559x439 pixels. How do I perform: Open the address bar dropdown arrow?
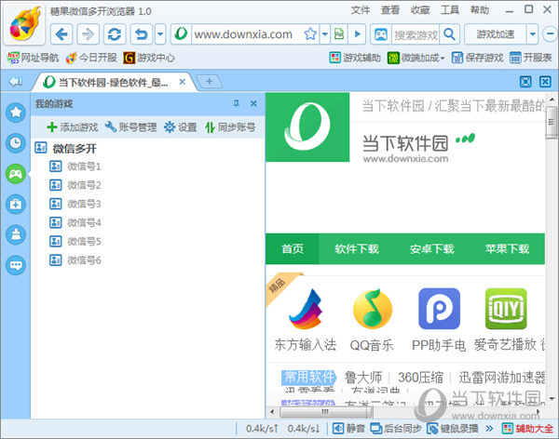325,34
